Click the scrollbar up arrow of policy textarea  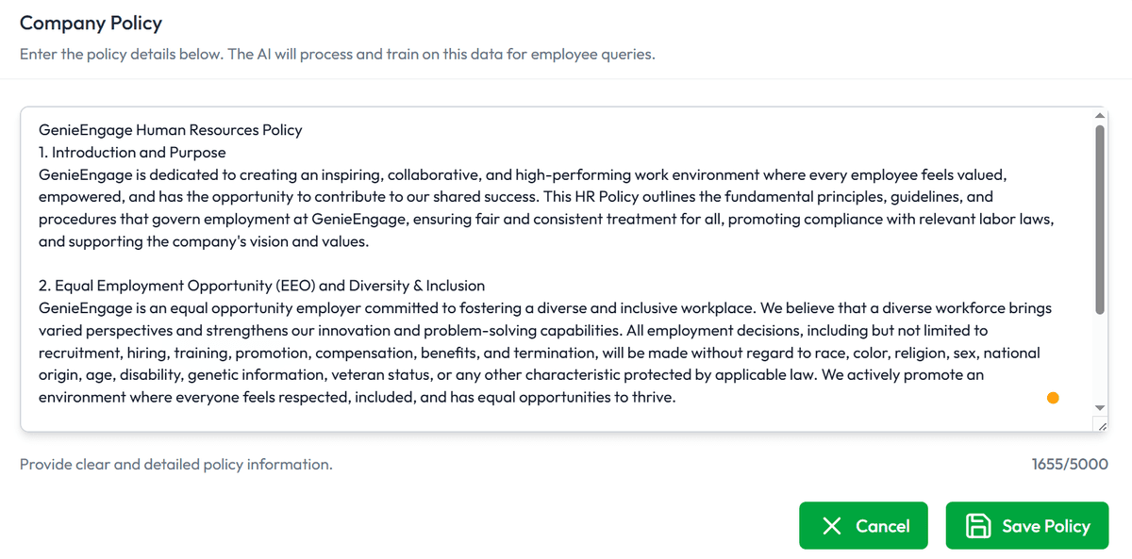(1099, 115)
